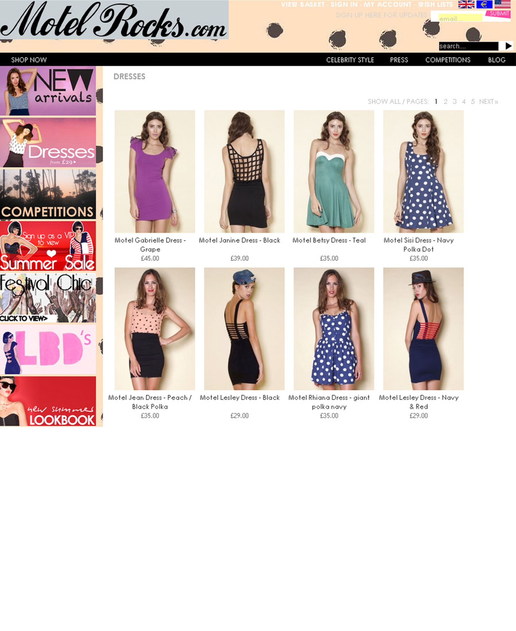Submit the email signup form
The height and width of the screenshot is (631, 516).
pyautogui.click(x=499, y=14)
